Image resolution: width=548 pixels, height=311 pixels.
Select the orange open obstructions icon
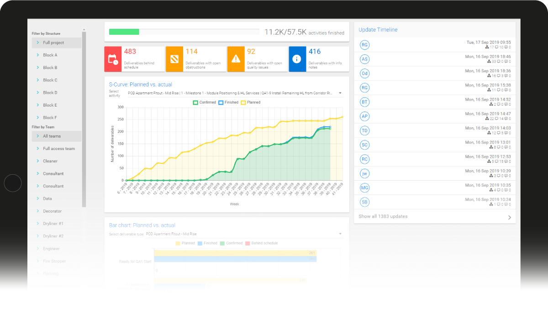tap(174, 59)
